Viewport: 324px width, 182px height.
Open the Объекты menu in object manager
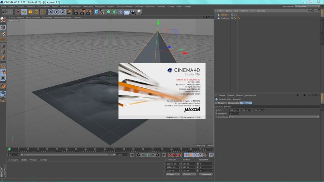[244, 11]
